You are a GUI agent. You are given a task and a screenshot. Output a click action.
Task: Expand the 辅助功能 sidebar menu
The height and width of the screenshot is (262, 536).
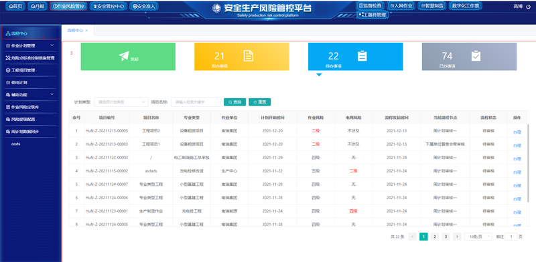(x=31, y=94)
